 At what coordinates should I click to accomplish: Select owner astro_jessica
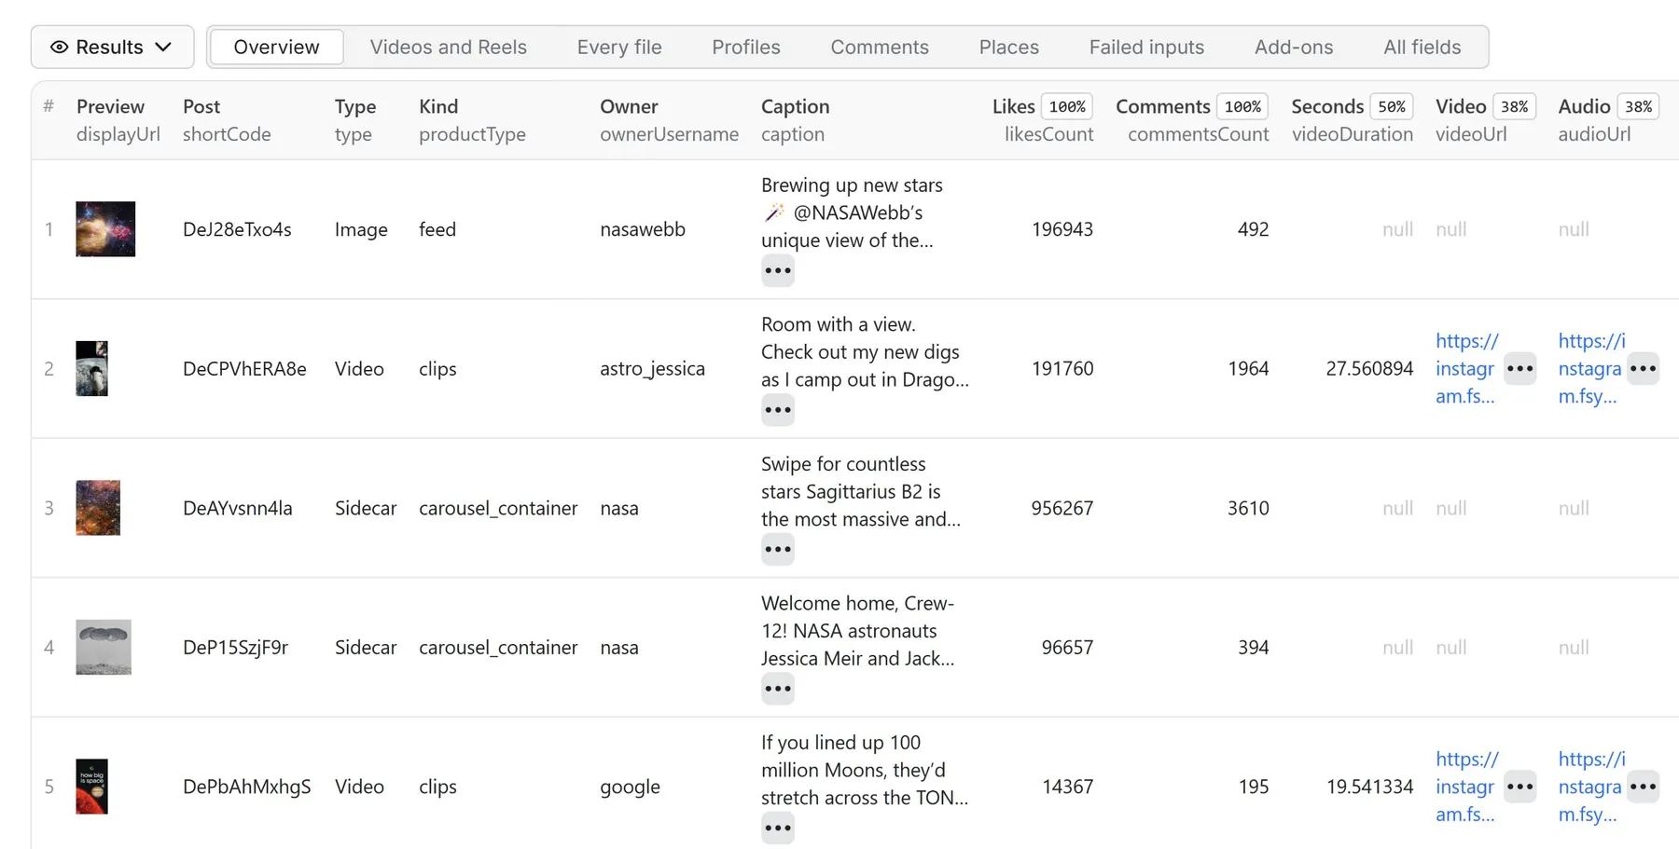click(652, 368)
